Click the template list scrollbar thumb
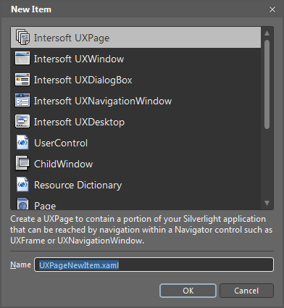 [267, 84]
